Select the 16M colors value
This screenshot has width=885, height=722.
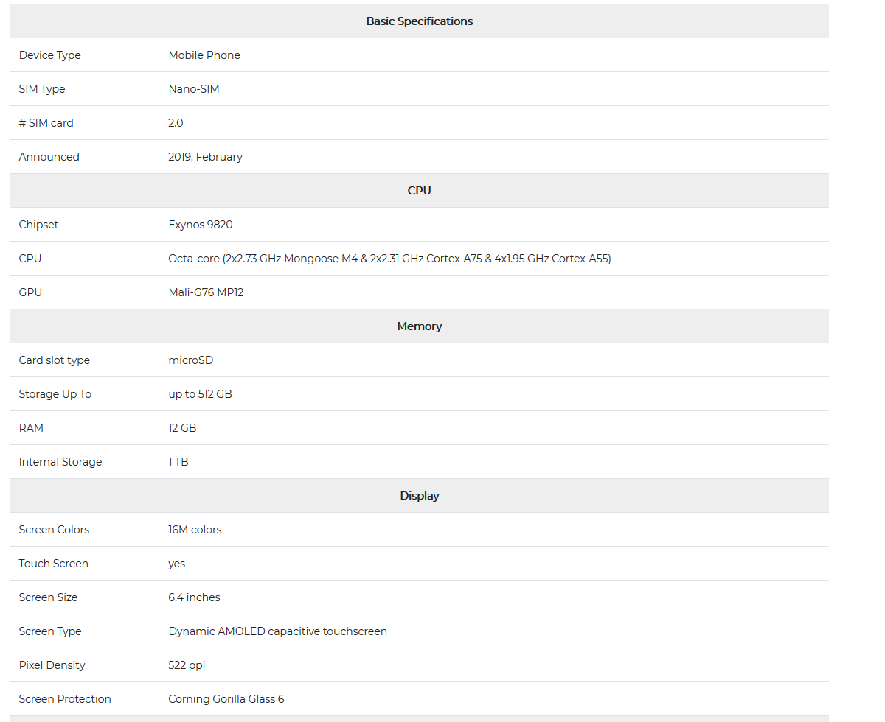coord(195,530)
